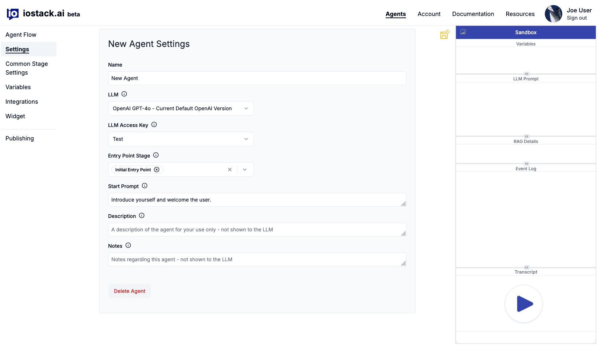Screen dimensions: 598x346
Task: Click the Sandbox panel title
Action: pos(526,32)
